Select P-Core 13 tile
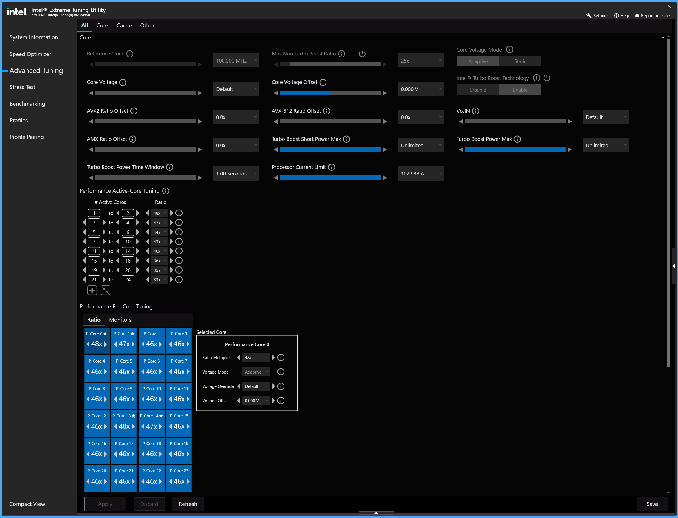Screen dimensions: 678x518 pos(124,423)
